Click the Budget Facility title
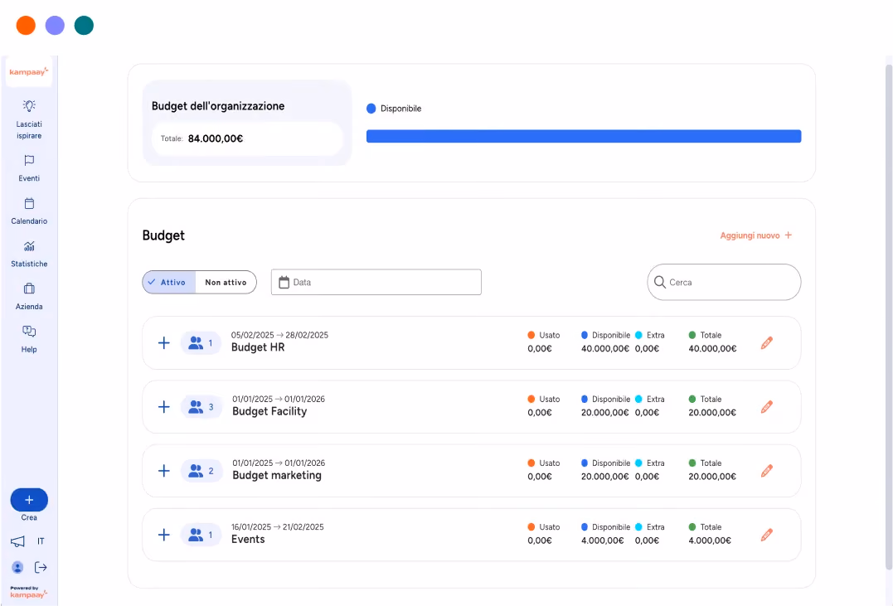This screenshot has height=606, width=893. point(269,411)
